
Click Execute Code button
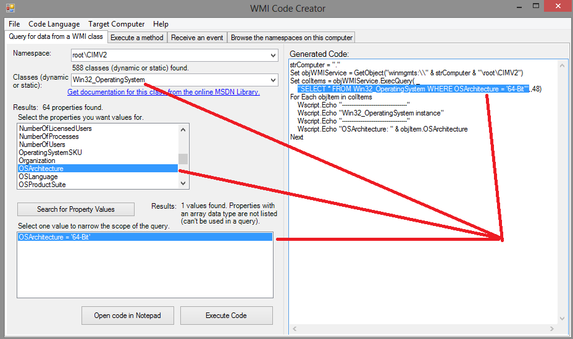click(x=226, y=316)
